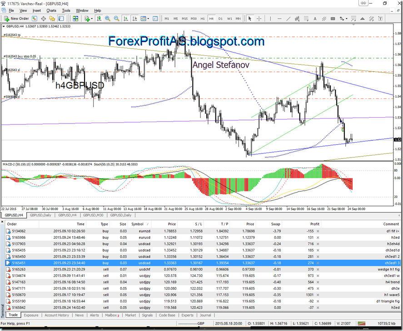
Task: Close order 5165263 usdchf with x
Action: (x=318, y=269)
